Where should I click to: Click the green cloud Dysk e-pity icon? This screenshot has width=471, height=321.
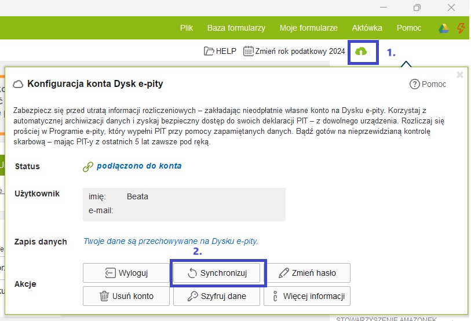tap(361, 52)
